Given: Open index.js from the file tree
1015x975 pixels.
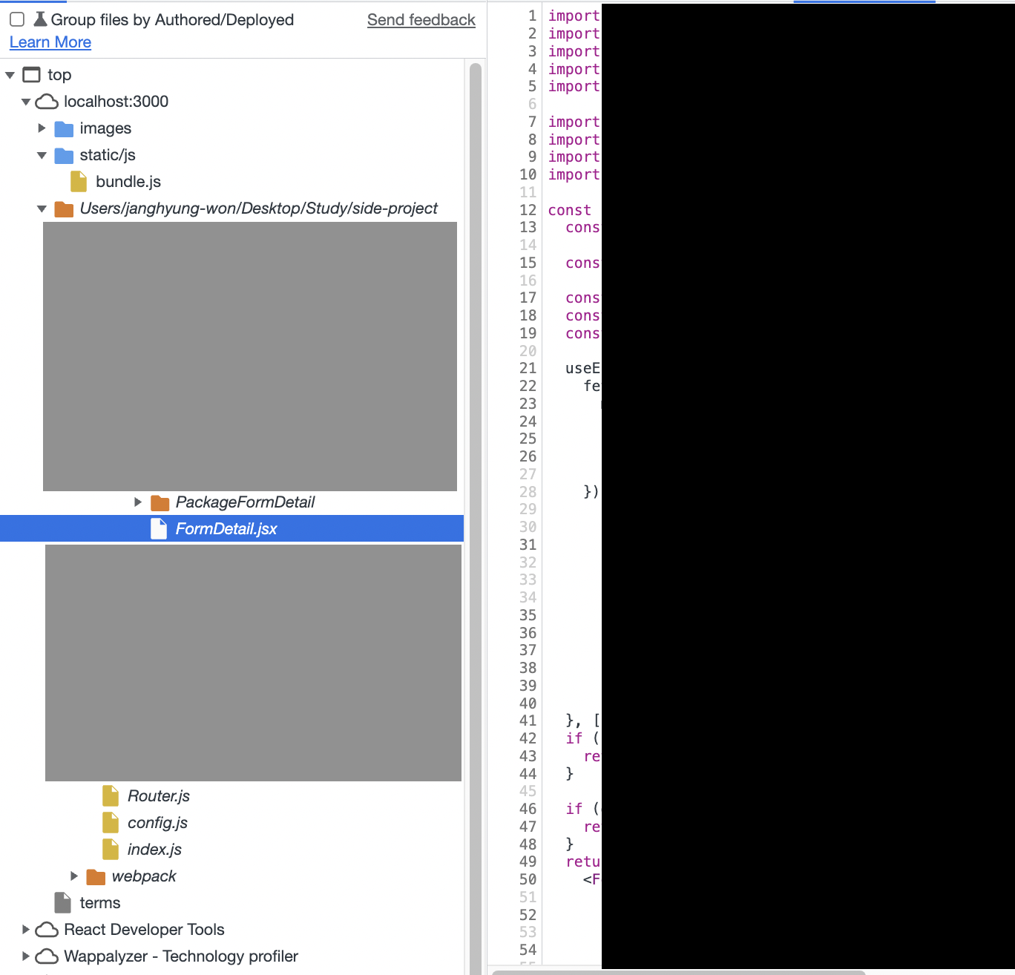Looking at the screenshot, I should tap(154, 850).
